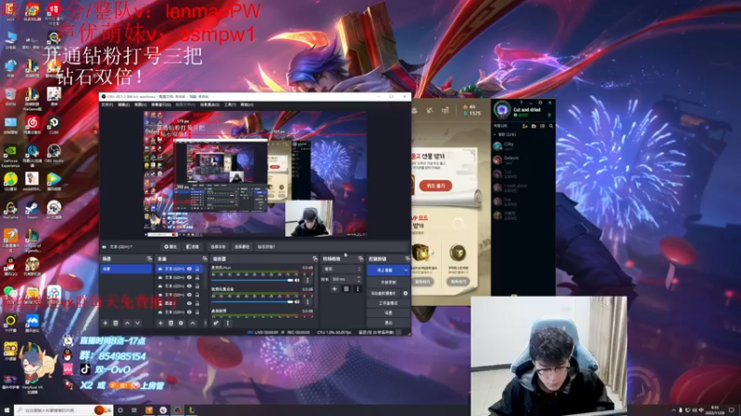Click Start Recording (开始录制) button
The height and width of the screenshot is (416, 741).
[388, 283]
